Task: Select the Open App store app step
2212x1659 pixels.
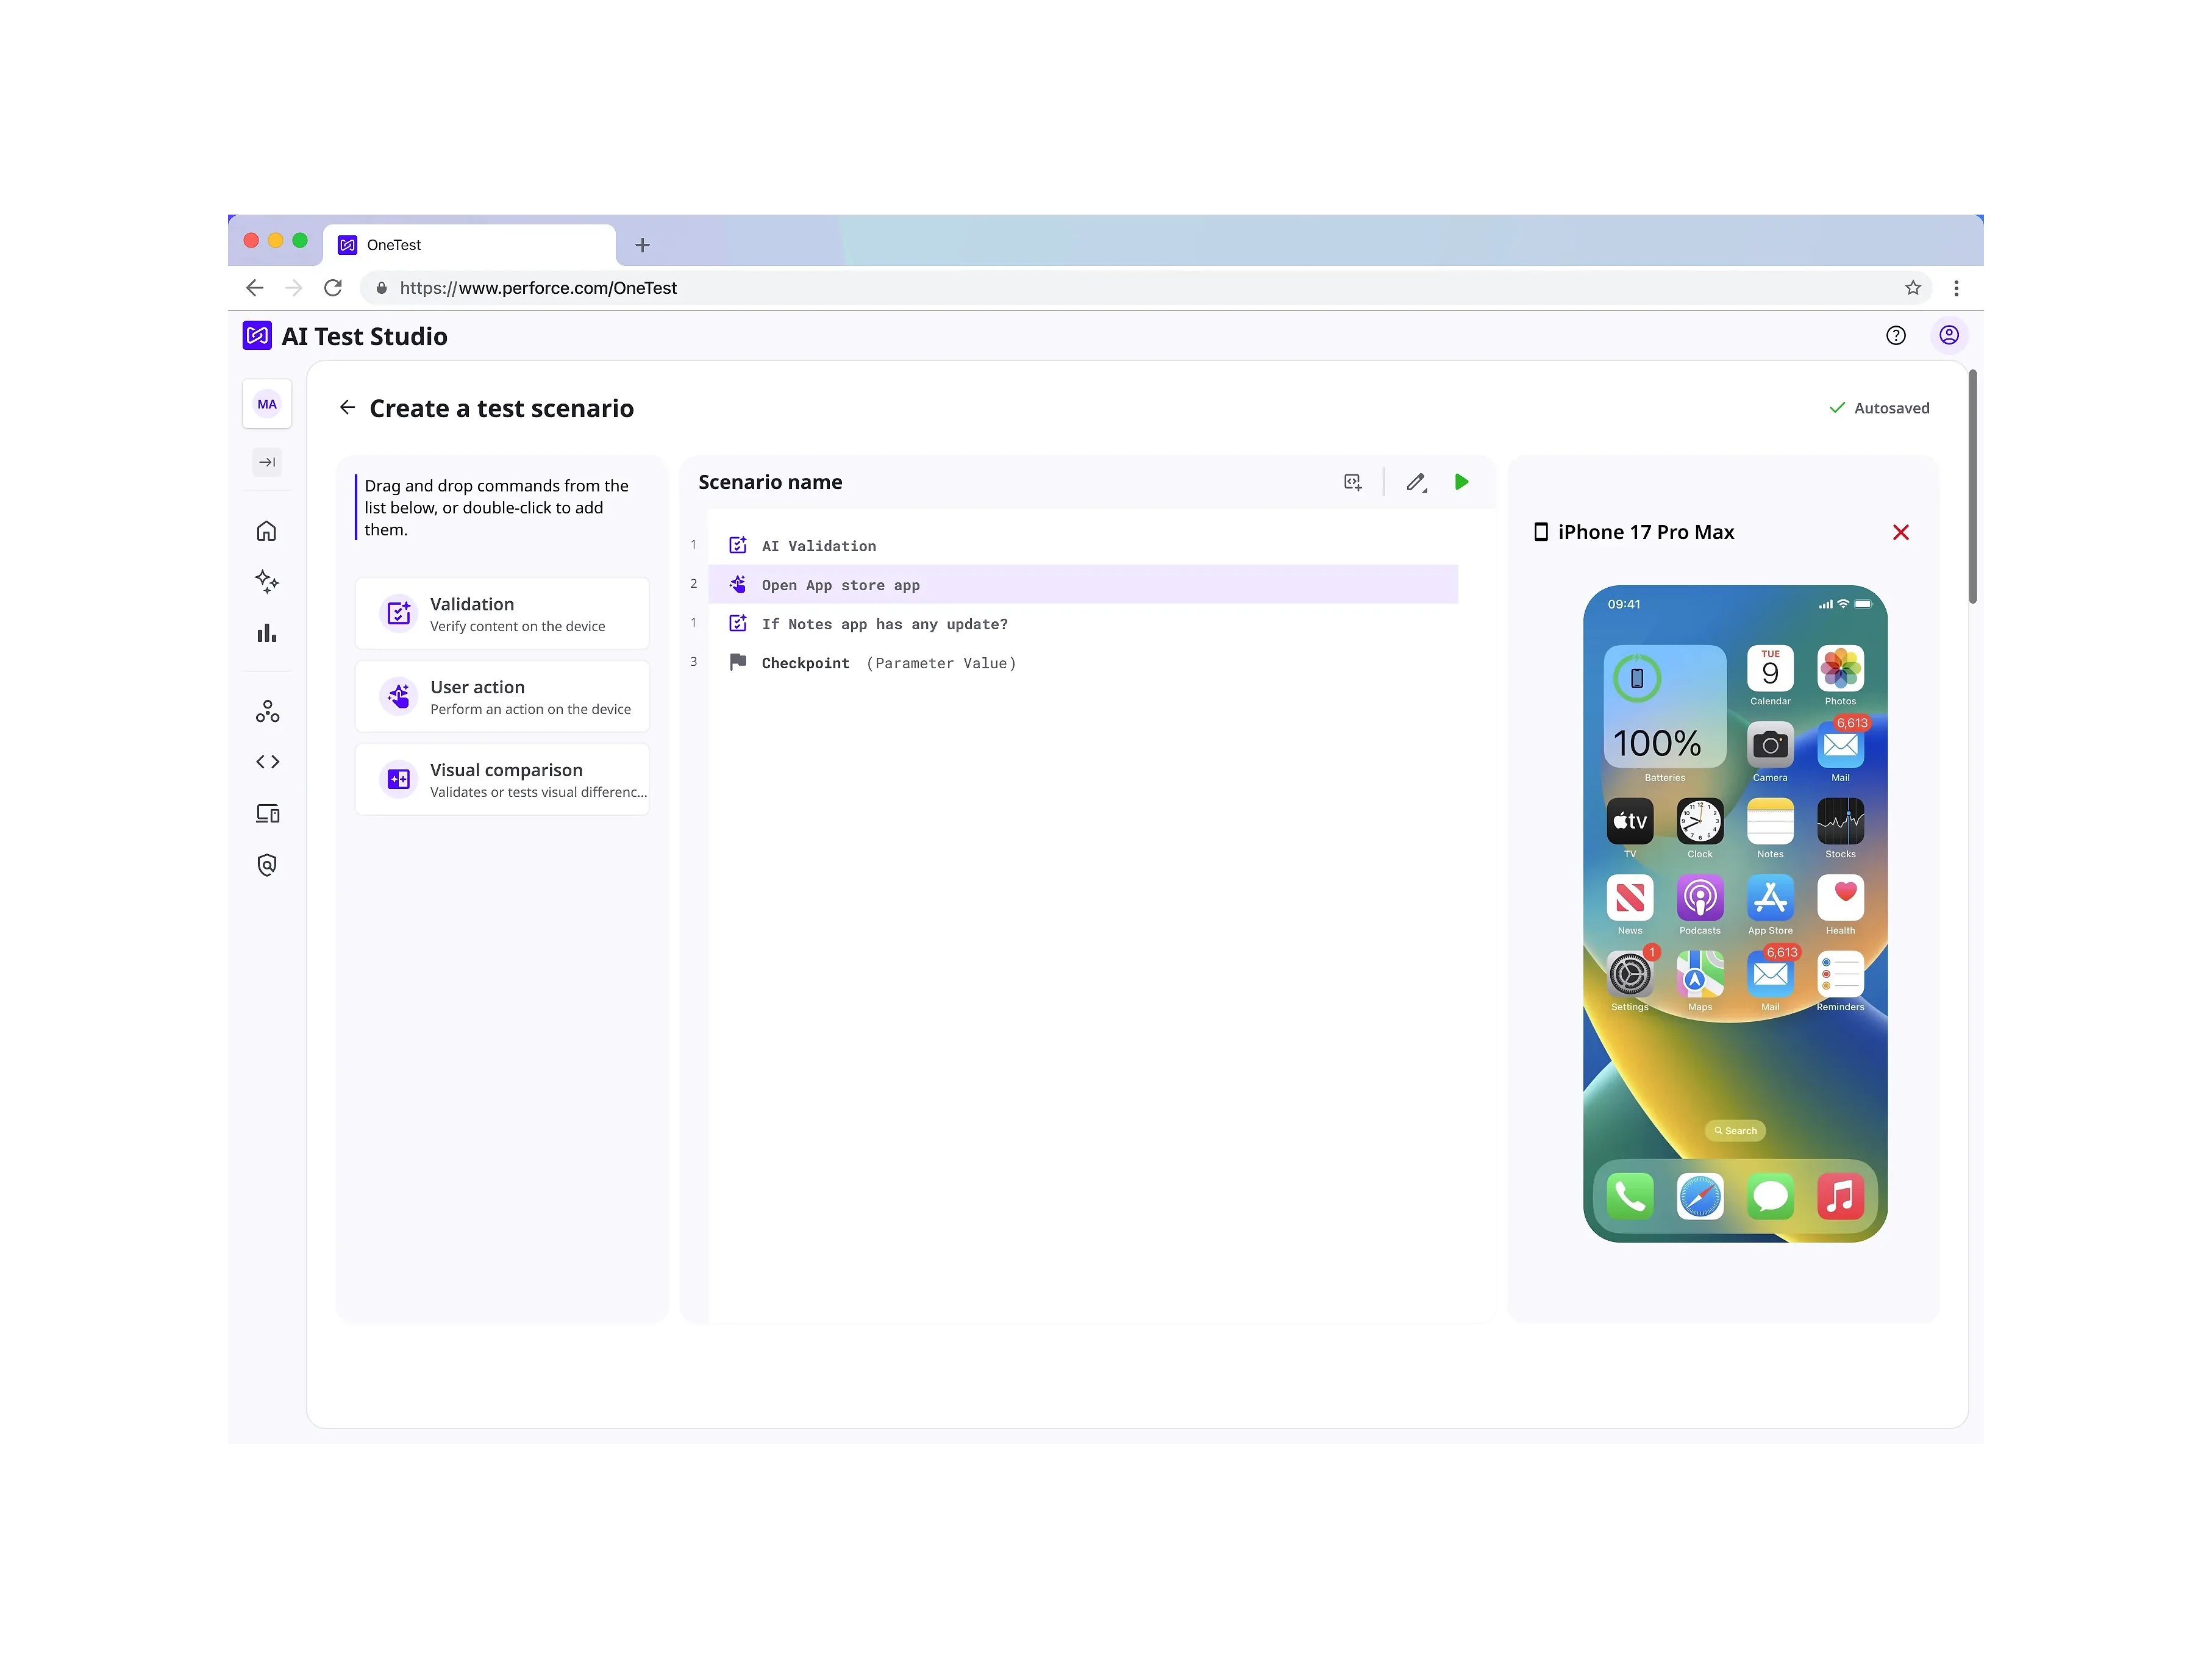Action: coord(1083,585)
